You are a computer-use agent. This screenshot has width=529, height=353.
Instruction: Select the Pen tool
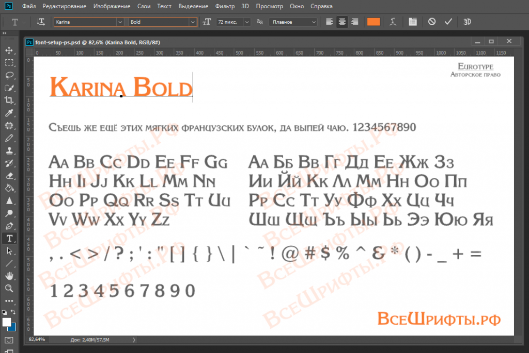click(x=9, y=226)
